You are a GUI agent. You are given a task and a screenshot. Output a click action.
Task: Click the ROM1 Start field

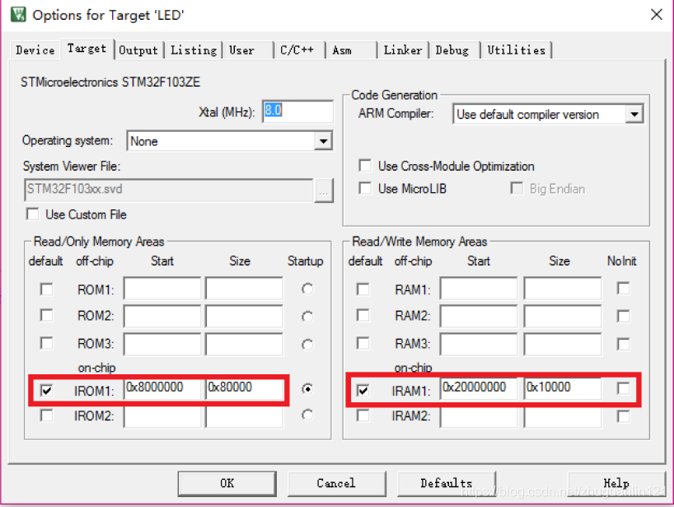pos(162,288)
